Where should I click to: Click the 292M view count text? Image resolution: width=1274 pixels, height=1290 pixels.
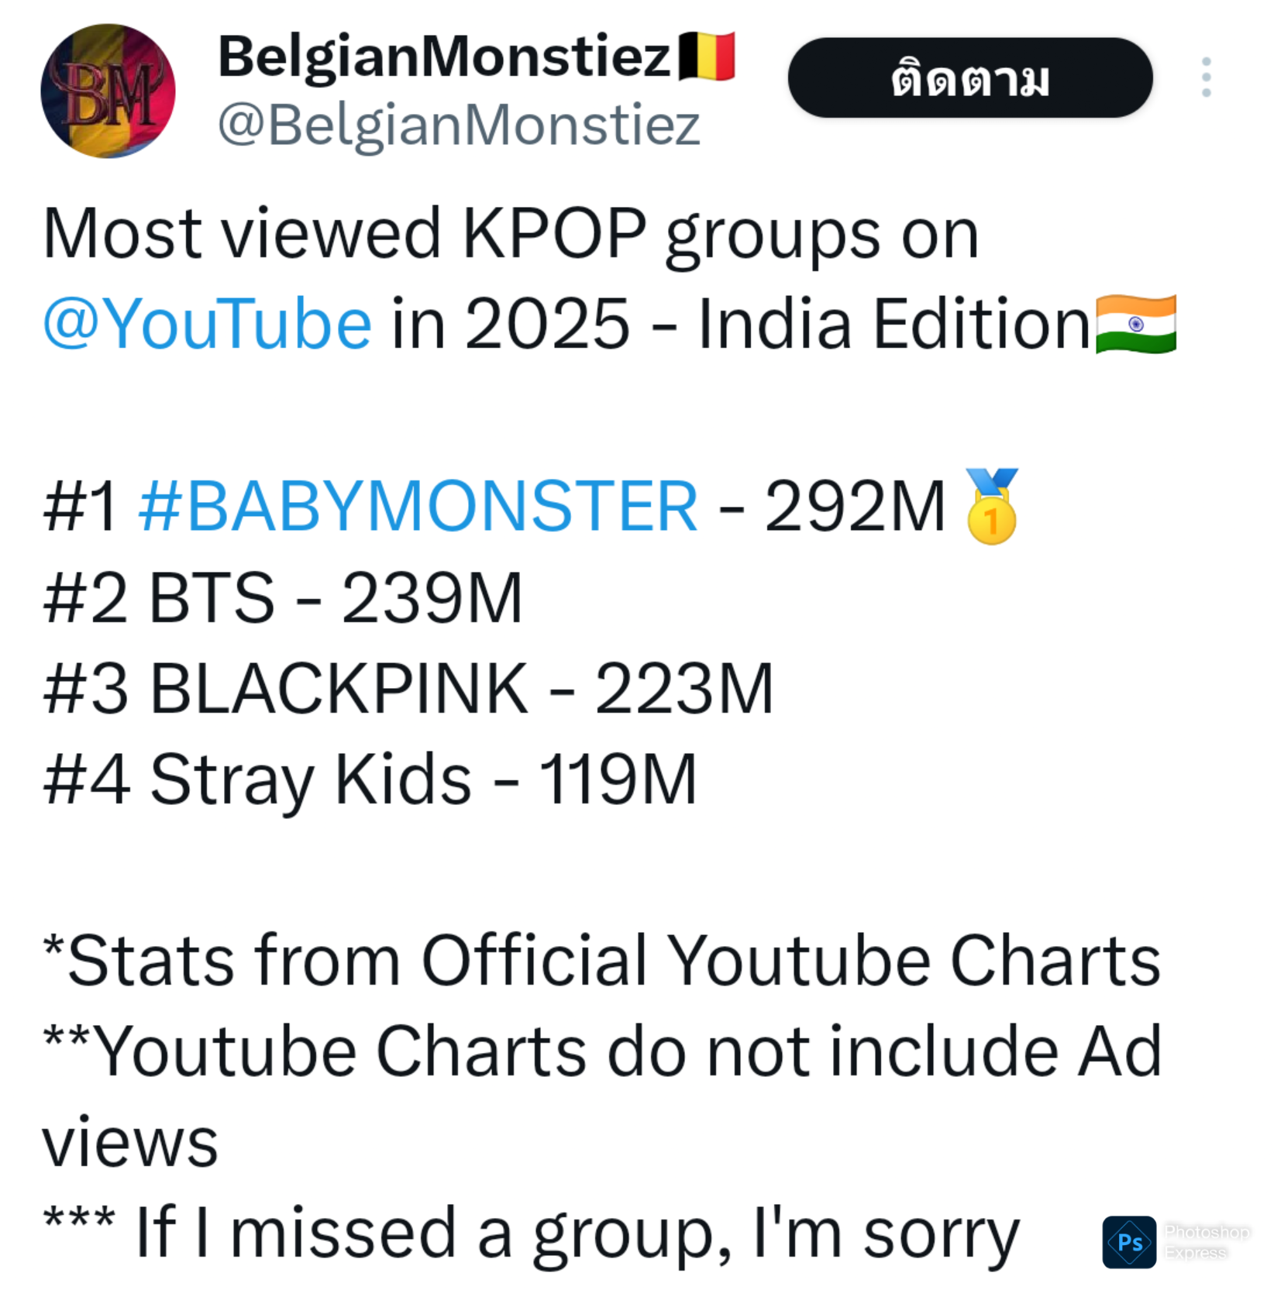[x=855, y=507]
